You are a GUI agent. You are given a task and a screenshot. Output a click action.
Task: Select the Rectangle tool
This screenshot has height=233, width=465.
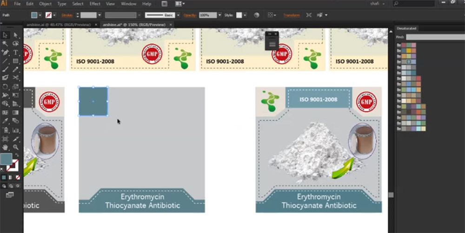(15, 61)
